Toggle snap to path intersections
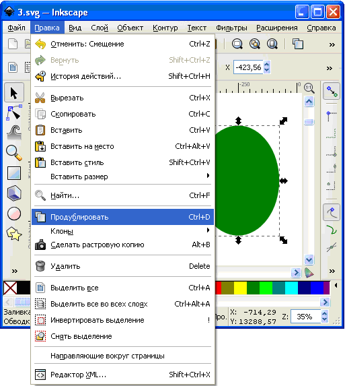The width and height of the screenshot is (345, 386). click(332, 247)
